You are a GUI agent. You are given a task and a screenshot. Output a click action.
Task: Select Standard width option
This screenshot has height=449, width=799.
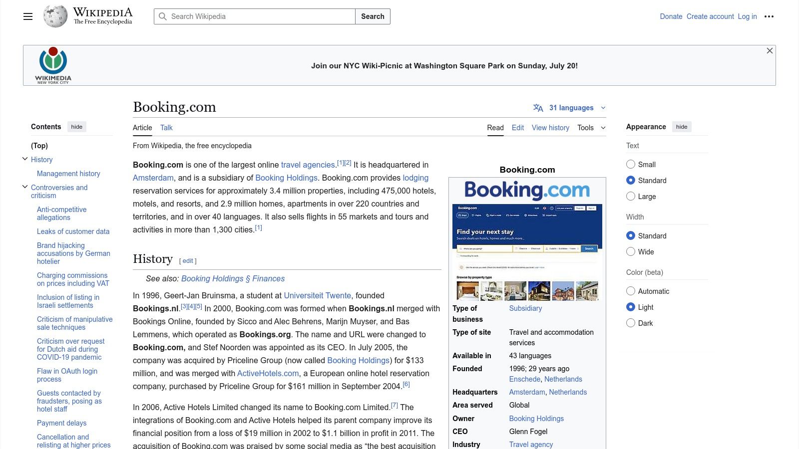pyautogui.click(x=631, y=235)
